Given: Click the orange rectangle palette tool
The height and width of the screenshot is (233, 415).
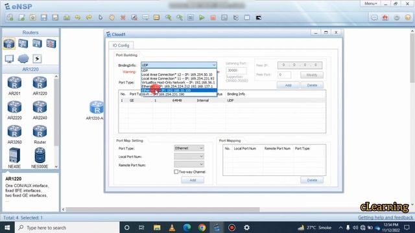Looking at the screenshot, I should click(157, 17).
